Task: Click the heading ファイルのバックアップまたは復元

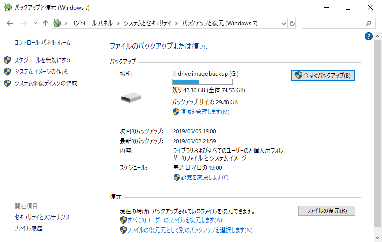Action: (x=158, y=46)
